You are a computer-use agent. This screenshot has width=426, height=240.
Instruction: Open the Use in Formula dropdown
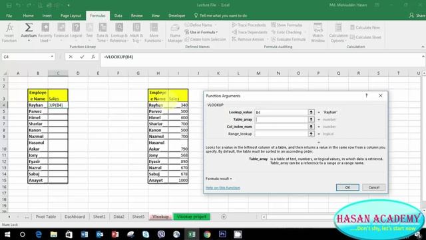pos(201,32)
